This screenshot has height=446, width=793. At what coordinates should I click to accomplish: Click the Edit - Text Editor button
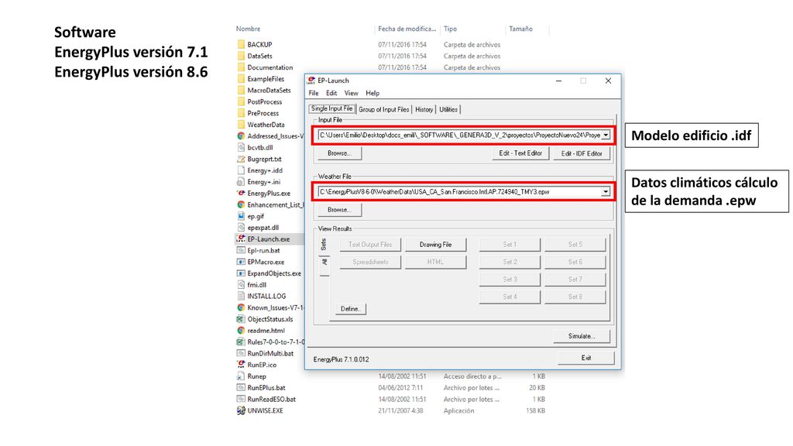click(x=520, y=153)
